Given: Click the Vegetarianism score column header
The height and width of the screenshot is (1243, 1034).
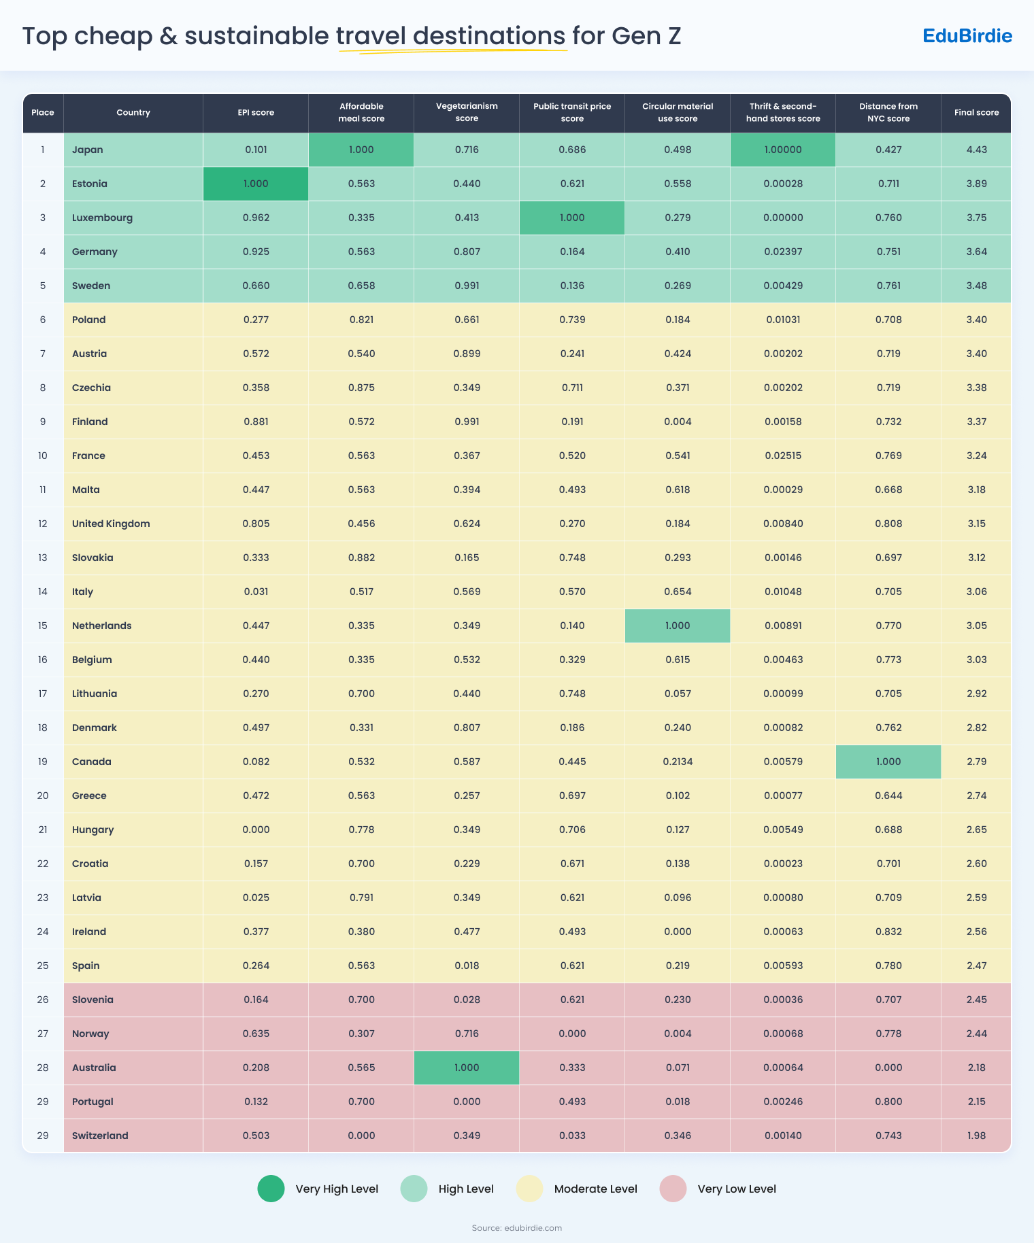Looking at the screenshot, I should 467,112.
